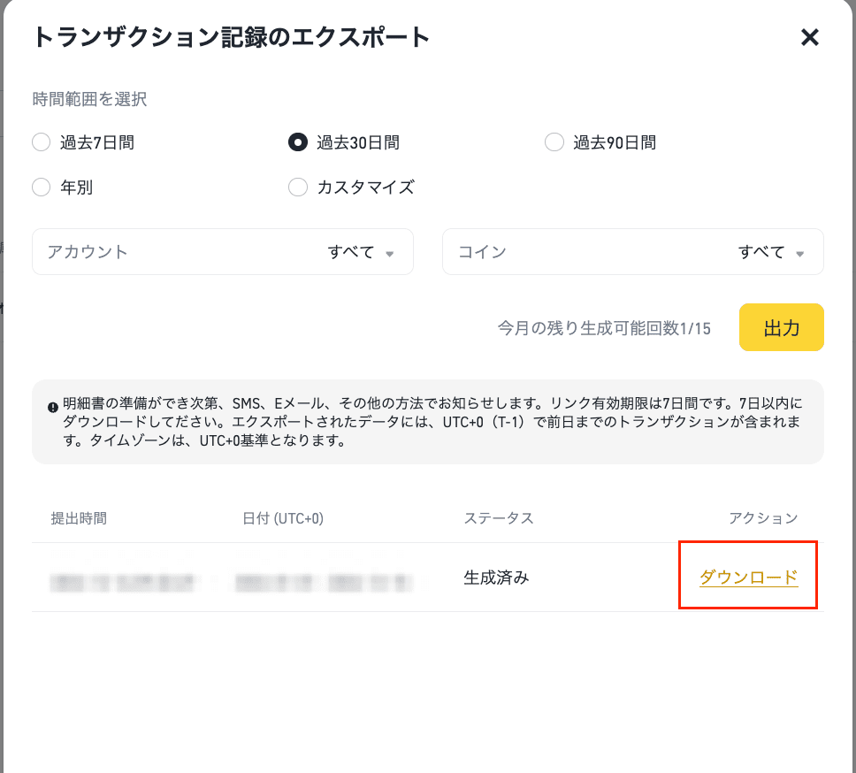Click the arrow icon in コイン selector
The image size is (856, 773).
point(799,254)
